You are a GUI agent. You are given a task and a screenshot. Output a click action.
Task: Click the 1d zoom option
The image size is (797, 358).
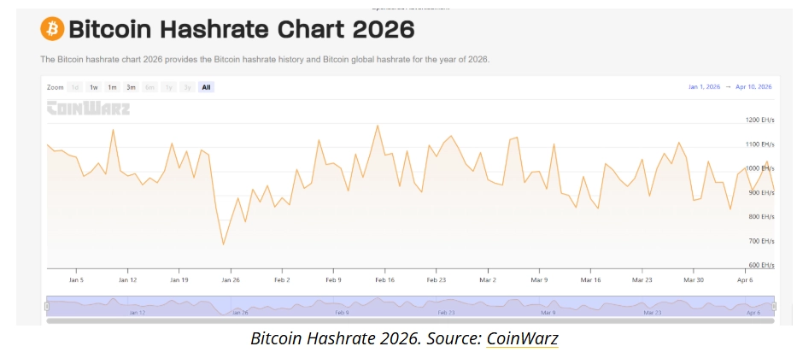click(x=75, y=87)
